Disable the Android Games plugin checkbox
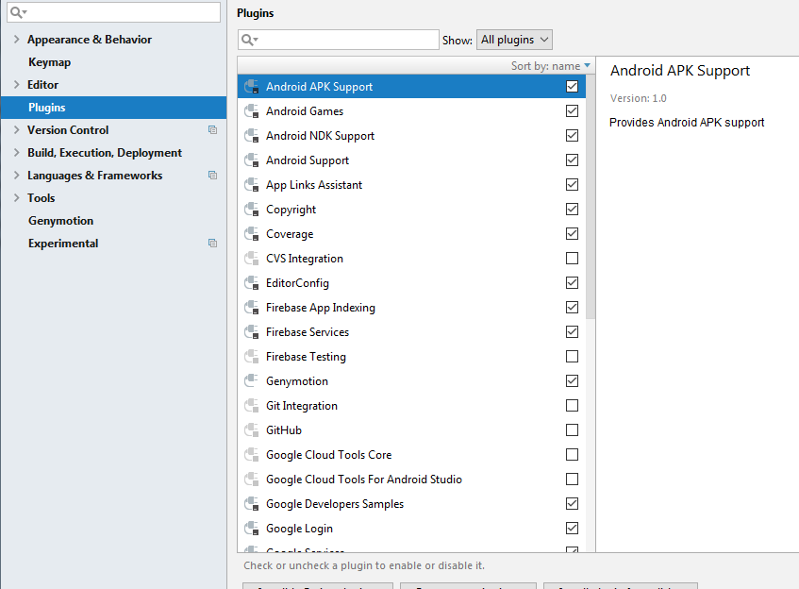The height and width of the screenshot is (589, 799). (x=572, y=111)
